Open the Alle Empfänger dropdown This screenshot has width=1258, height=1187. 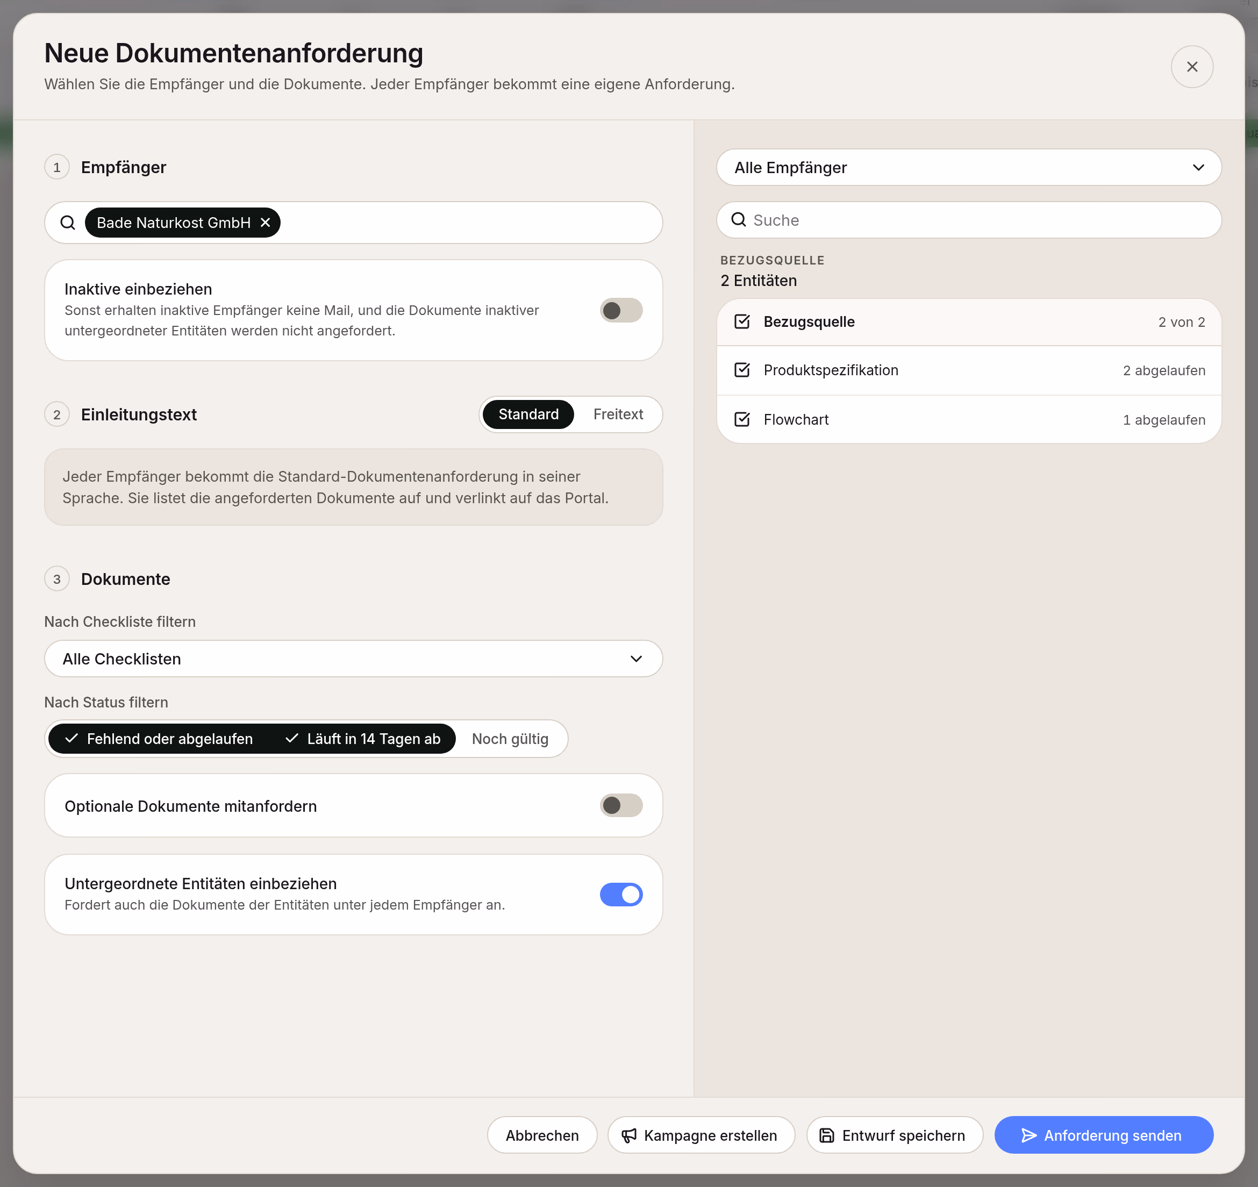coord(968,168)
